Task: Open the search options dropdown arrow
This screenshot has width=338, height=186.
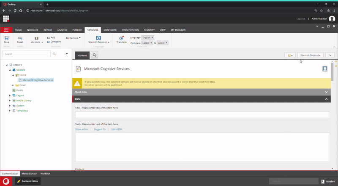Action: (67, 54)
